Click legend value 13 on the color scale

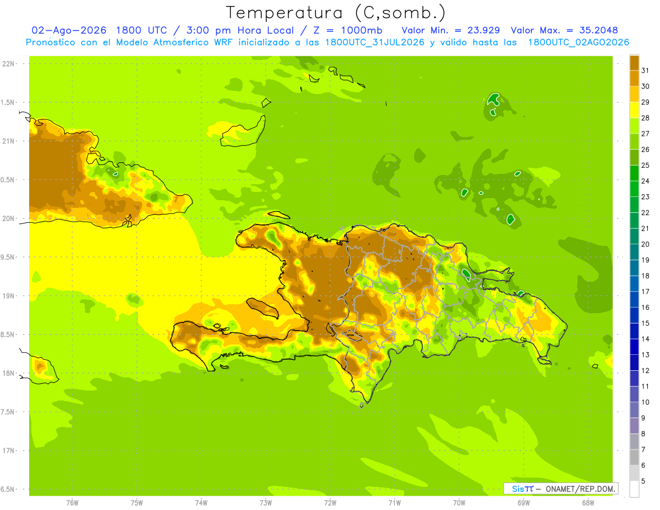(x=645, y=355)
